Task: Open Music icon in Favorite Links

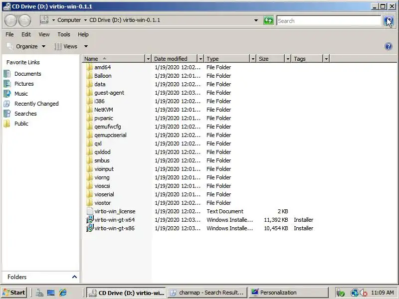Action: tap(7, 94)
